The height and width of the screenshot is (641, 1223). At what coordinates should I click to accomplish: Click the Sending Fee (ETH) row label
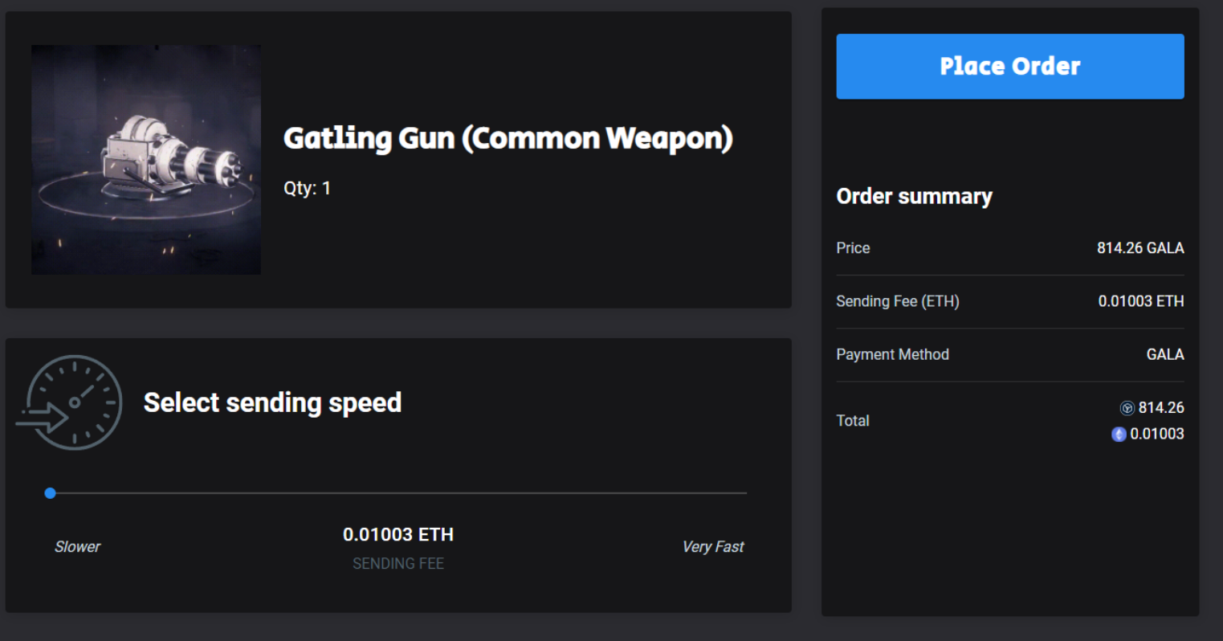coord(897,301)
